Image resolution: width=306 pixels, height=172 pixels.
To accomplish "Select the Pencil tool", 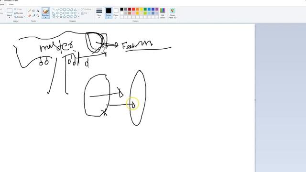I will point(30,11).
